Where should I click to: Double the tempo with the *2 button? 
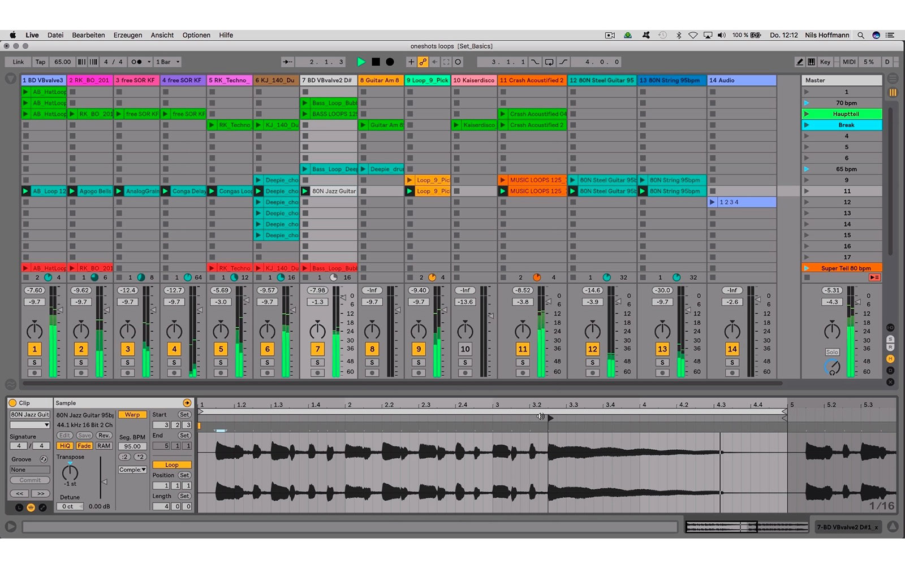[x=140, y=457]
